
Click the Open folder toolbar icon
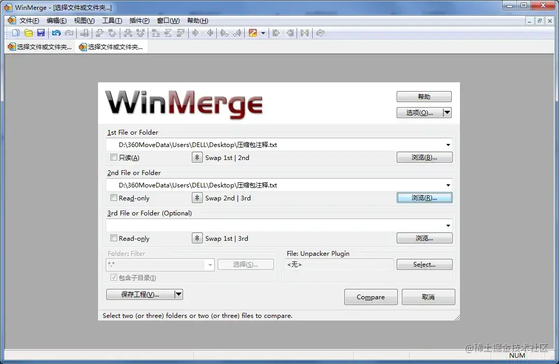[x=29, y=33]
